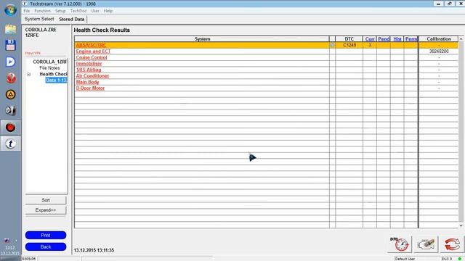Select the highlighted Data 1-13 tree item
Image resolution: width=465 pixels, height=261 pixels.
pos(57,80)
